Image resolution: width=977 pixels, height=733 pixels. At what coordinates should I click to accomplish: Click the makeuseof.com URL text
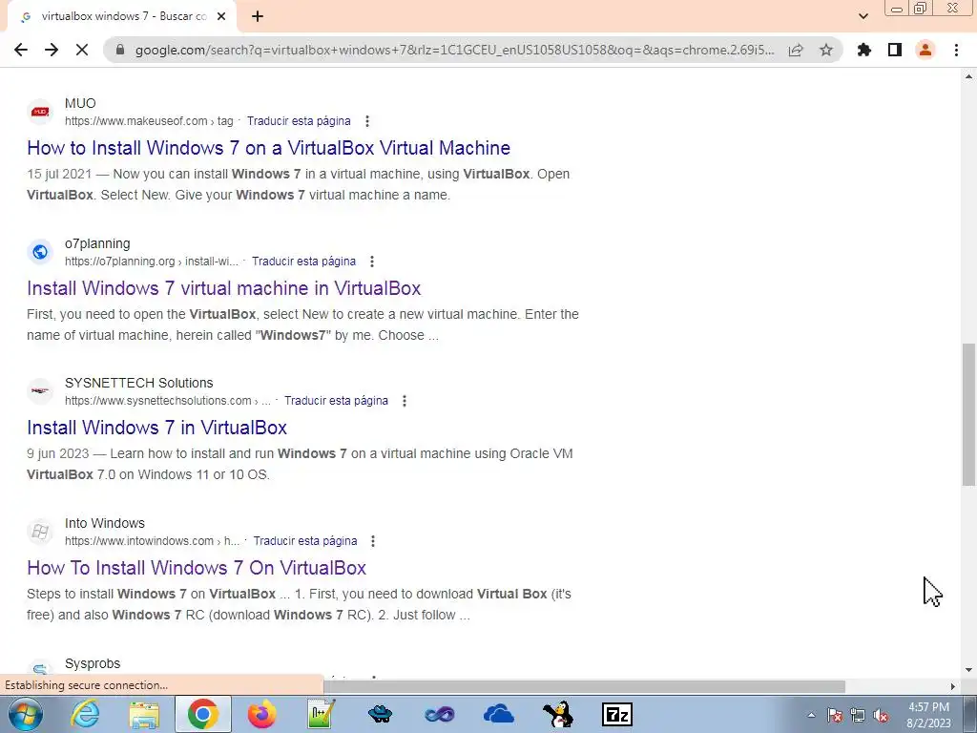(149, 121)
